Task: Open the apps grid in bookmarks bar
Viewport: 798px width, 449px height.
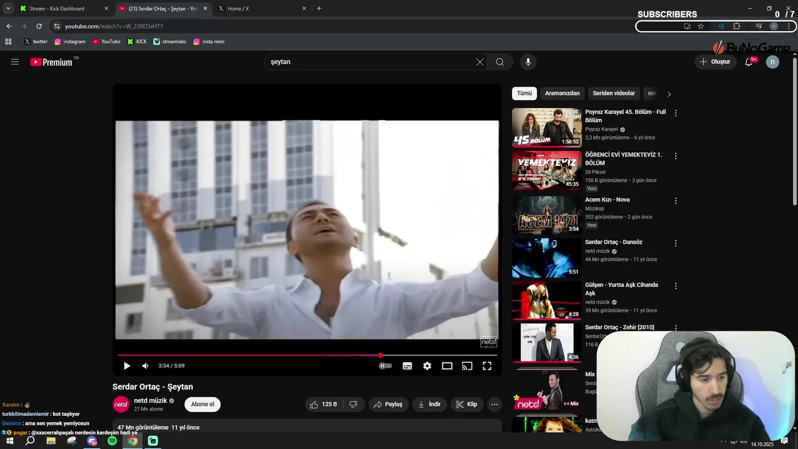Action: point(8,42)
